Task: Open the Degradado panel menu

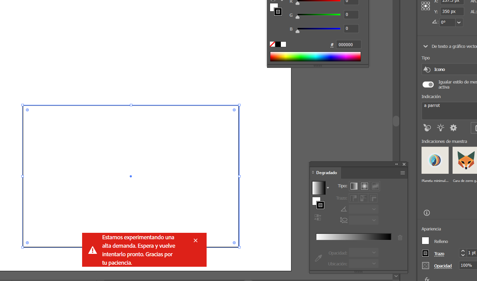Action: pos(402,173)
